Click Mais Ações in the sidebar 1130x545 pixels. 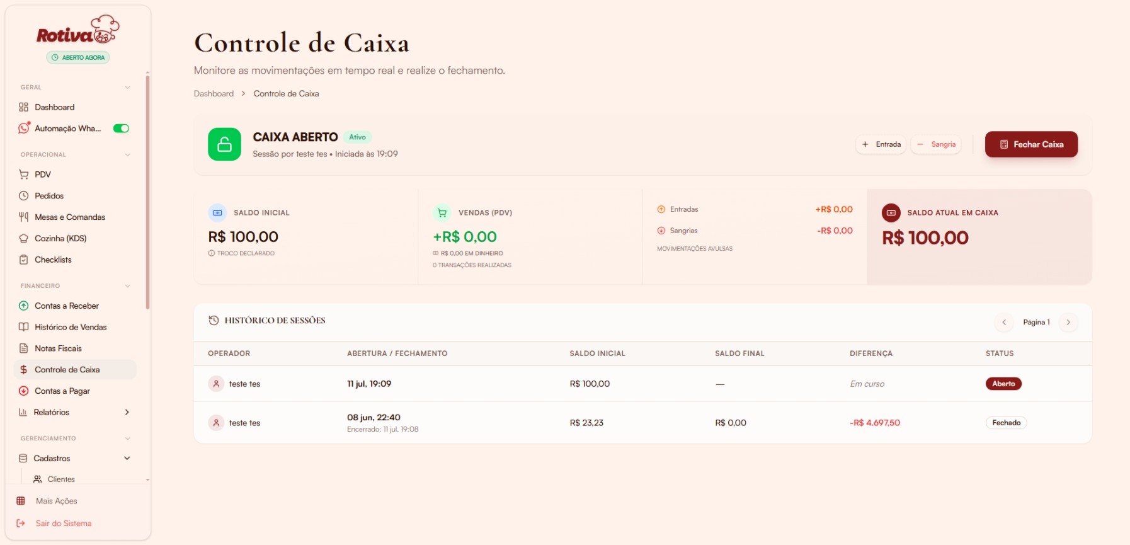click(x=57, y=501)
